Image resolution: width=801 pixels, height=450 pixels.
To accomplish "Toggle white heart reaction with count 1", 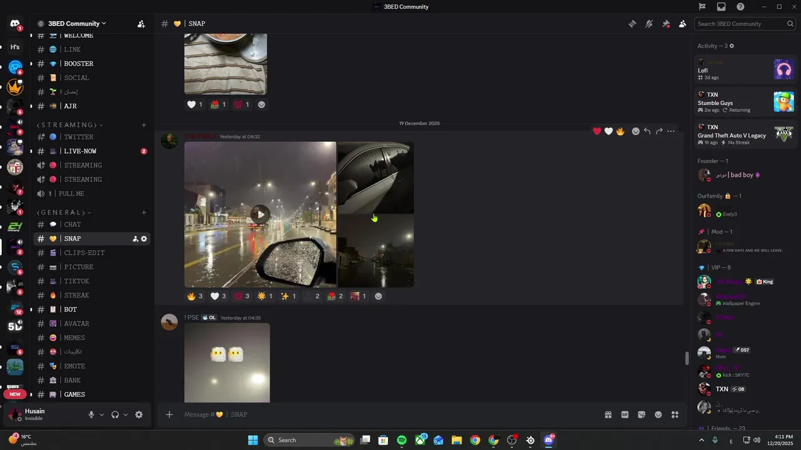I will (x=195, y=104).
